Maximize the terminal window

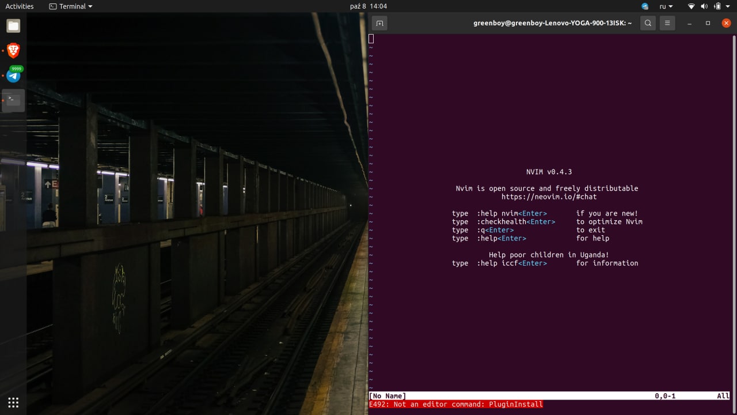pyautogui.click(x=708, y=23)
